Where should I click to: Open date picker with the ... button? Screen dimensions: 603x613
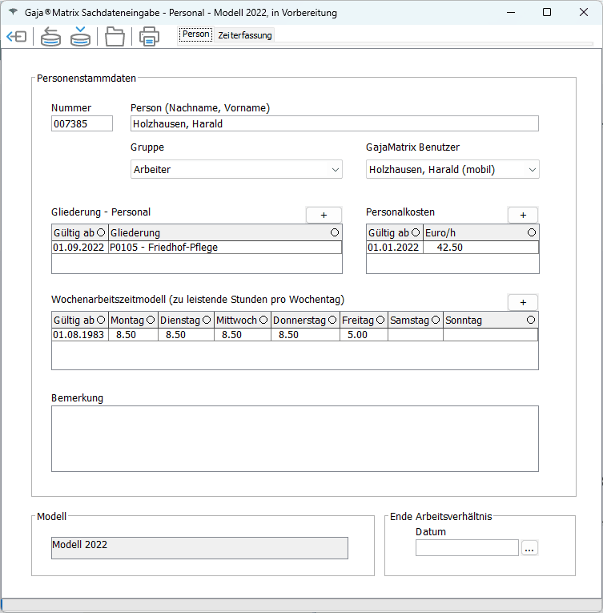tap(529, 548)
